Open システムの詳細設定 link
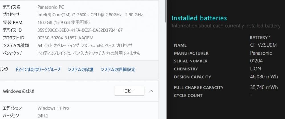The width and height of the screenshot is (285, 119). [118, 69]
